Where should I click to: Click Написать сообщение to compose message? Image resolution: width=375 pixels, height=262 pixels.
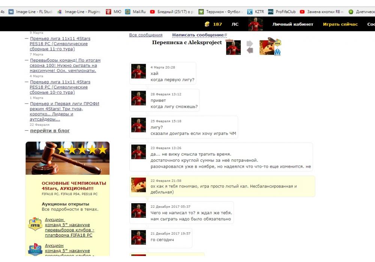click(198, 35)
